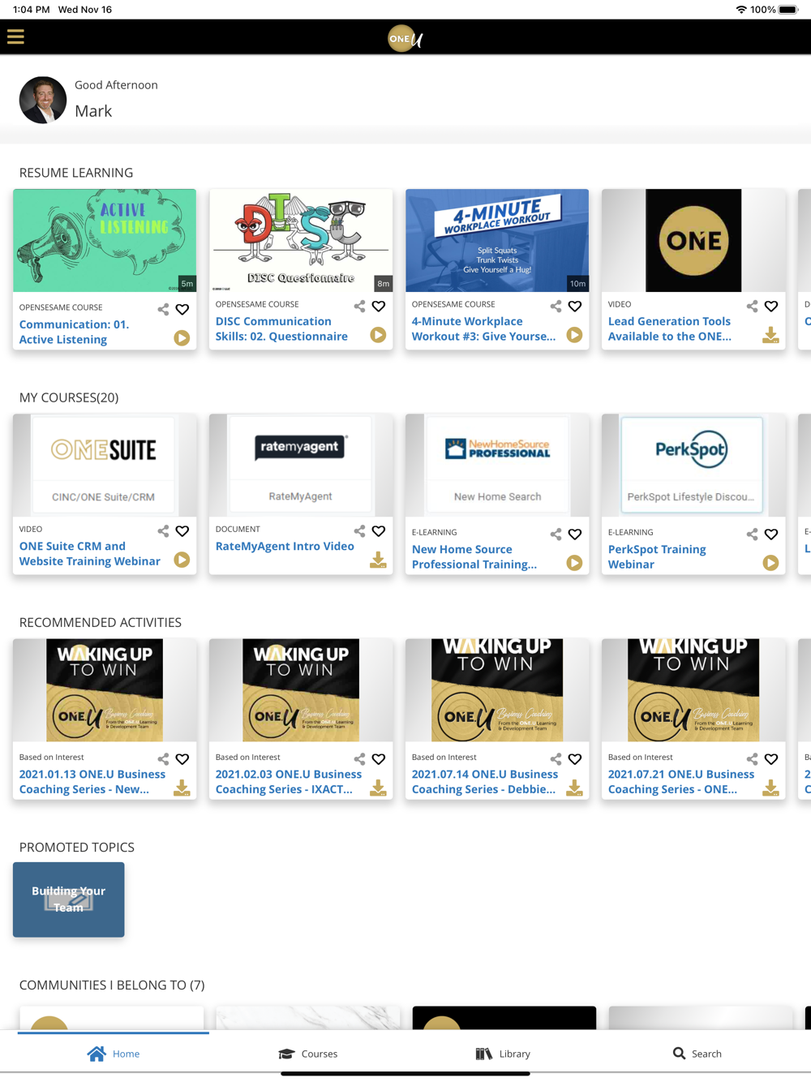Image resolution: width=811 pixels, height=1082 pixels.
Task: Download RateMyAgent Intro Video
Action: (x=378, y=560)
